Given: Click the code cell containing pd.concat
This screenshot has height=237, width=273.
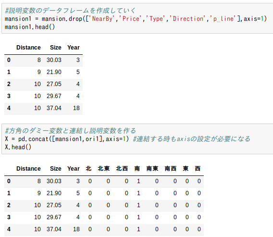Looking at the screenshot, I should coord(137,139).
